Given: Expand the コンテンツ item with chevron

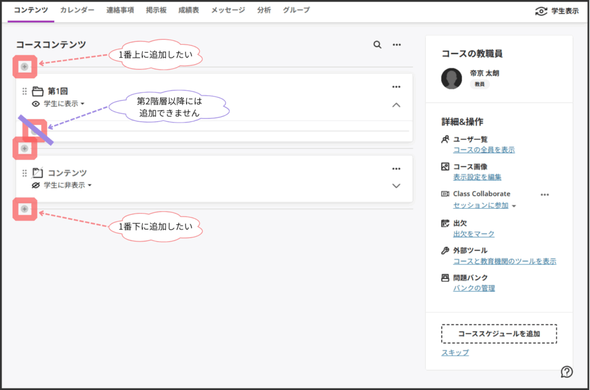Looking at the screenshot, I should tap(396, 186).
